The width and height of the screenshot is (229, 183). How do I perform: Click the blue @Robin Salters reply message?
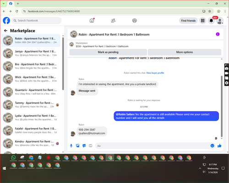[x=166, y=116]
